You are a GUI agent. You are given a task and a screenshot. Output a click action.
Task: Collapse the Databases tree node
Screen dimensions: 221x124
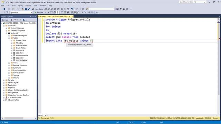pos(4,26)
